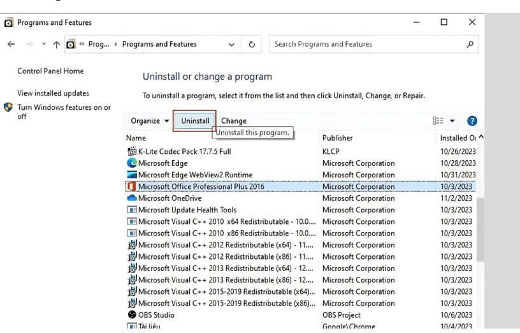Open the view options dropdown arrow
Screen dimensions: 520x333
[452, 121]
